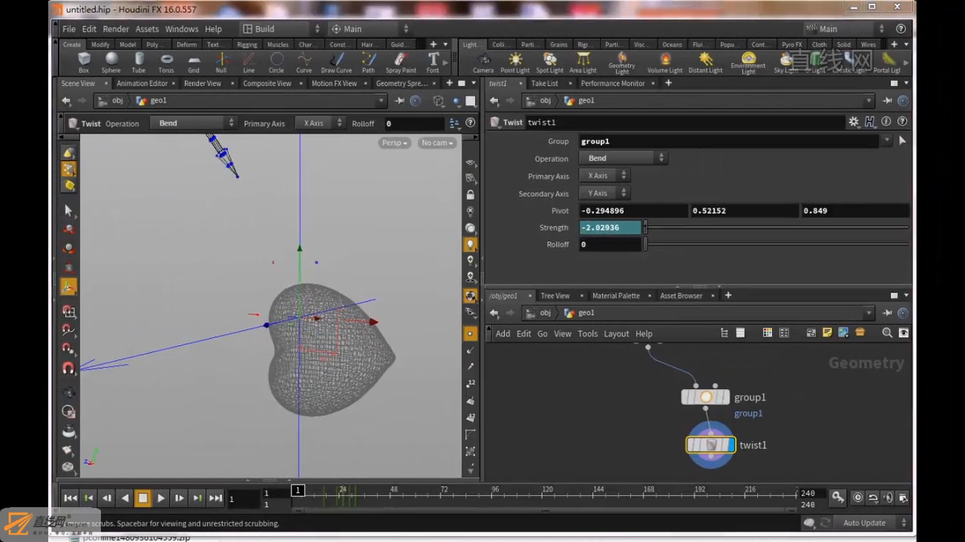Open Operation dropdown in parameter pane
The height and width of the screenshot is (542, 965).
click(623, 158)
